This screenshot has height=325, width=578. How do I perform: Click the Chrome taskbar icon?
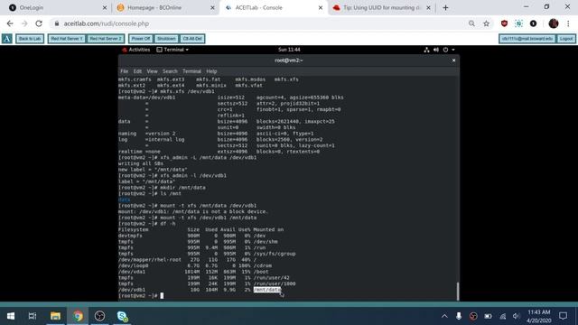78,316
